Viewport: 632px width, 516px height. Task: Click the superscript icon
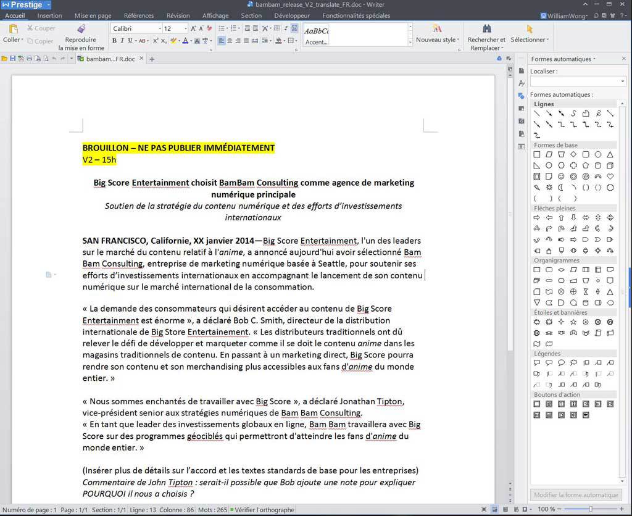[155, 41]
